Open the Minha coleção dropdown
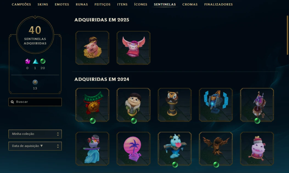This screenshot has height=173, width=289. 35,134
